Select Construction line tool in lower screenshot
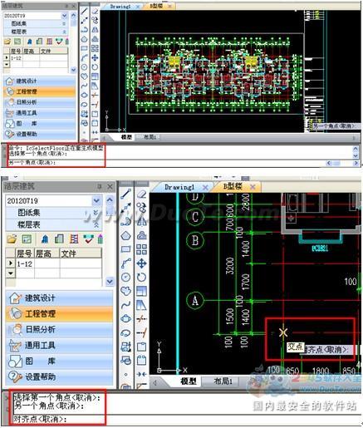Viewport: 363px width, 428px height. click(126, 208)
